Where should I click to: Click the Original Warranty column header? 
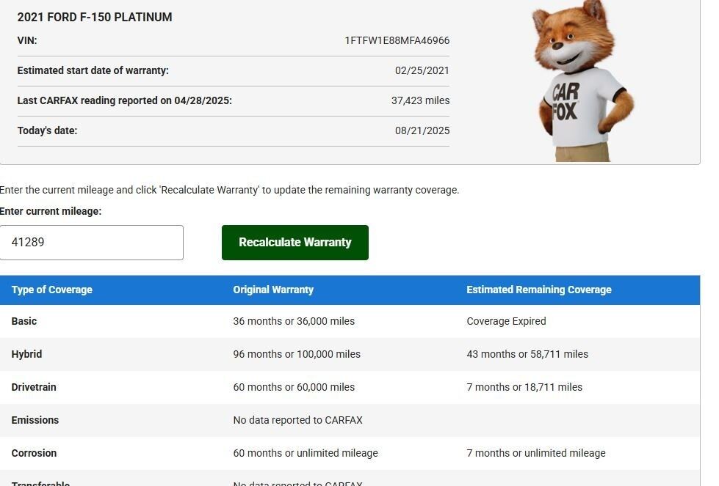click(273, 290)
